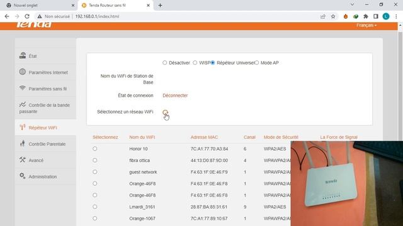Select the Répéteur Universel radio option
This screenshot has height=226, width=403.
point(213,63)
